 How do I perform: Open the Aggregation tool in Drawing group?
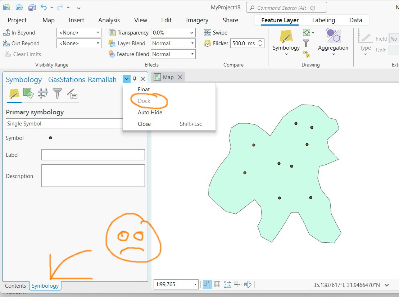[333, 42]
